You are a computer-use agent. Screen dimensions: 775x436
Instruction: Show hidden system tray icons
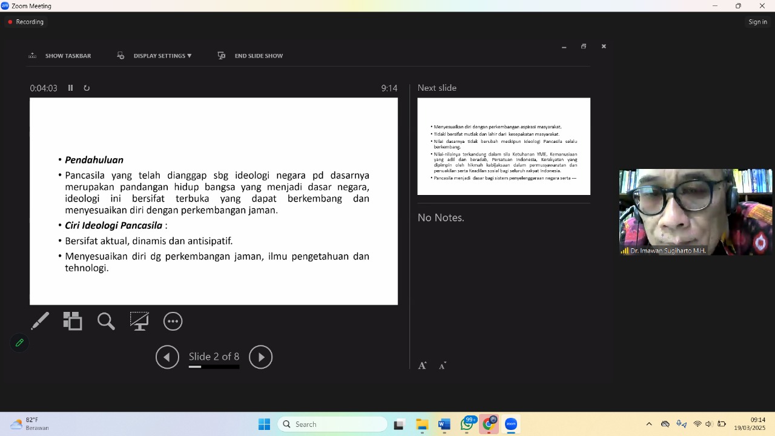tap(649, 424)
